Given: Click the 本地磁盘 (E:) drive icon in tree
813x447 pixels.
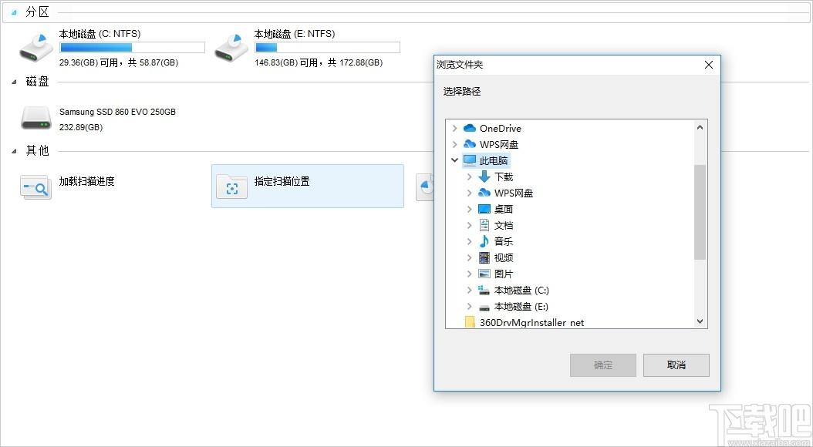Looking at the screenshot, I should 484,307.
